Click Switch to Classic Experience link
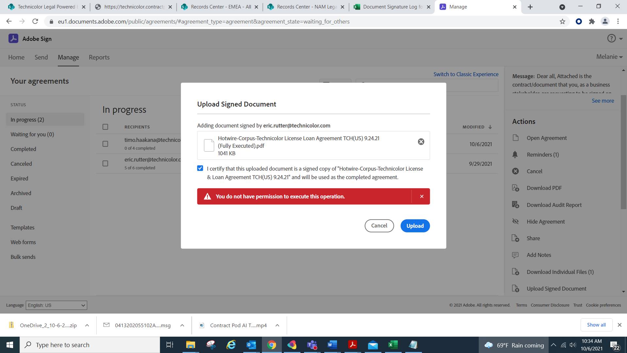Viewport: 627px width, 353px height. 466,74
